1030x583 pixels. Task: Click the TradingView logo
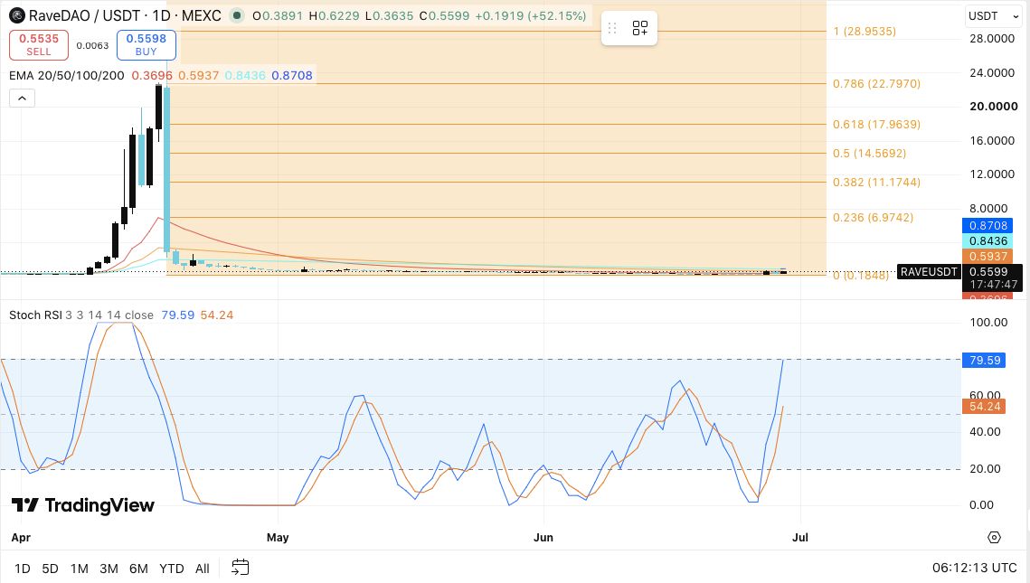tap(83, 505)
